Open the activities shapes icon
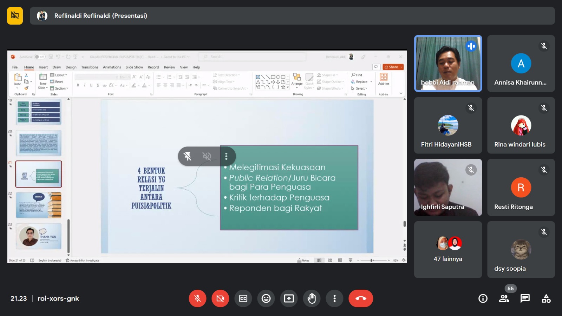Image resolution: width=562 pixels, height=316 pixels. click(546, 298)
